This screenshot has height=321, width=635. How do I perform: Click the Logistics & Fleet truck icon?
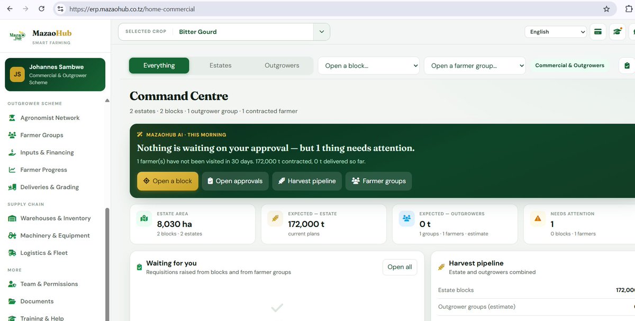coord(12,253)
